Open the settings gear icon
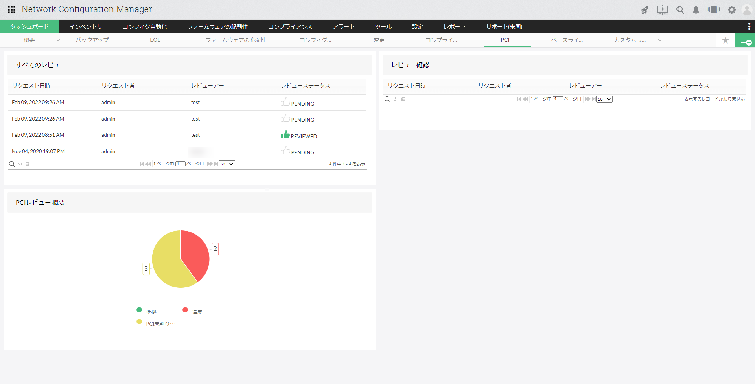 coord(732,10)
